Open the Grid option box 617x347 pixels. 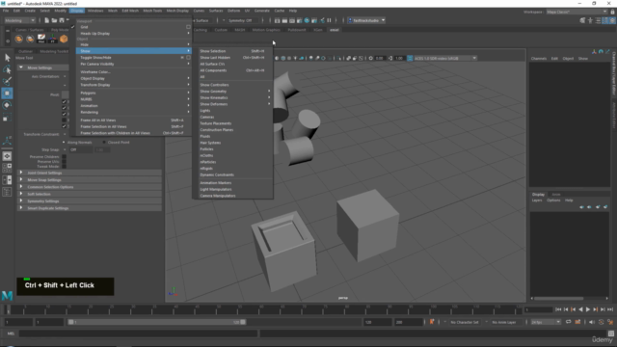tap(188, 27)
